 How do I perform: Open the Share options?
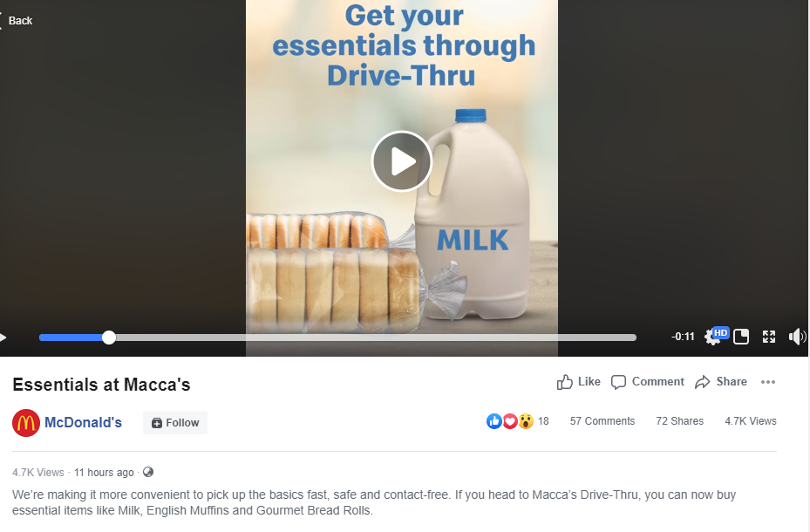click(720, 381)
